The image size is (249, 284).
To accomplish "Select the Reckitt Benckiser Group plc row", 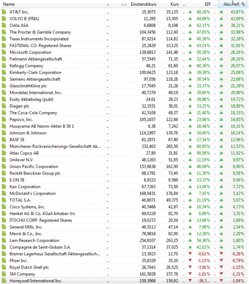I will [x=124, y=173].
